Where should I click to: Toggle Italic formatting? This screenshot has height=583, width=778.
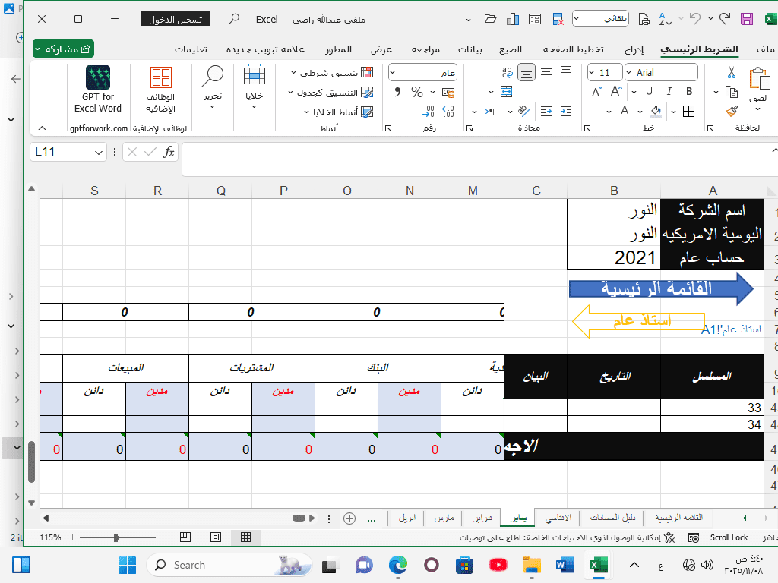tap(669, 91)
